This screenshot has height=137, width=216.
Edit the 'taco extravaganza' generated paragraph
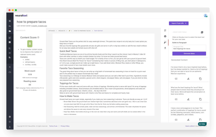tap(188, 120)
